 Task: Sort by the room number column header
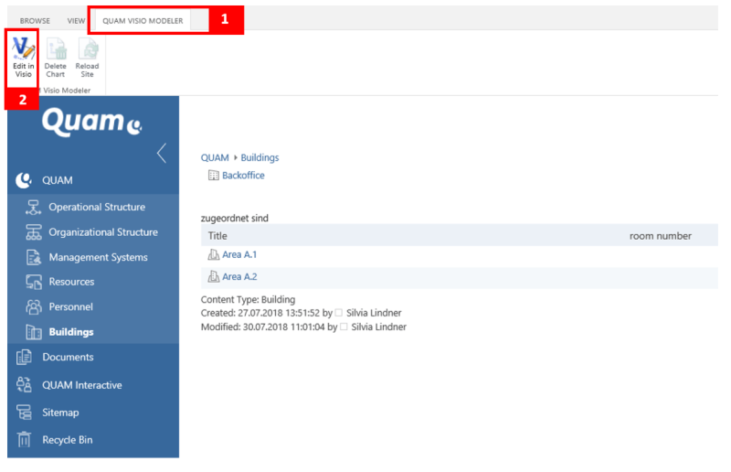coord(660,236)
